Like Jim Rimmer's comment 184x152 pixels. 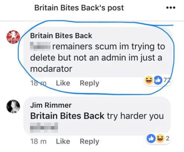tap(63, 141)
